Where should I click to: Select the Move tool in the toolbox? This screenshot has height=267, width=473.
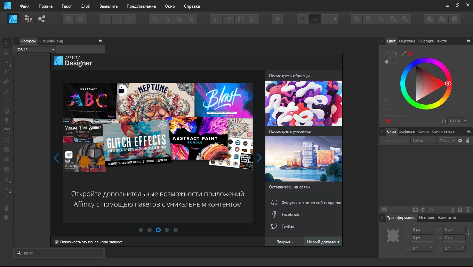[x=6, y=43]
